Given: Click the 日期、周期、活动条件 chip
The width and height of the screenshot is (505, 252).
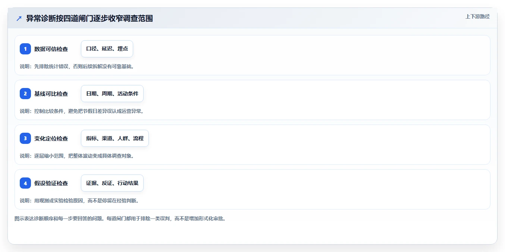Looking at the screenshot, I should (112, 94).
